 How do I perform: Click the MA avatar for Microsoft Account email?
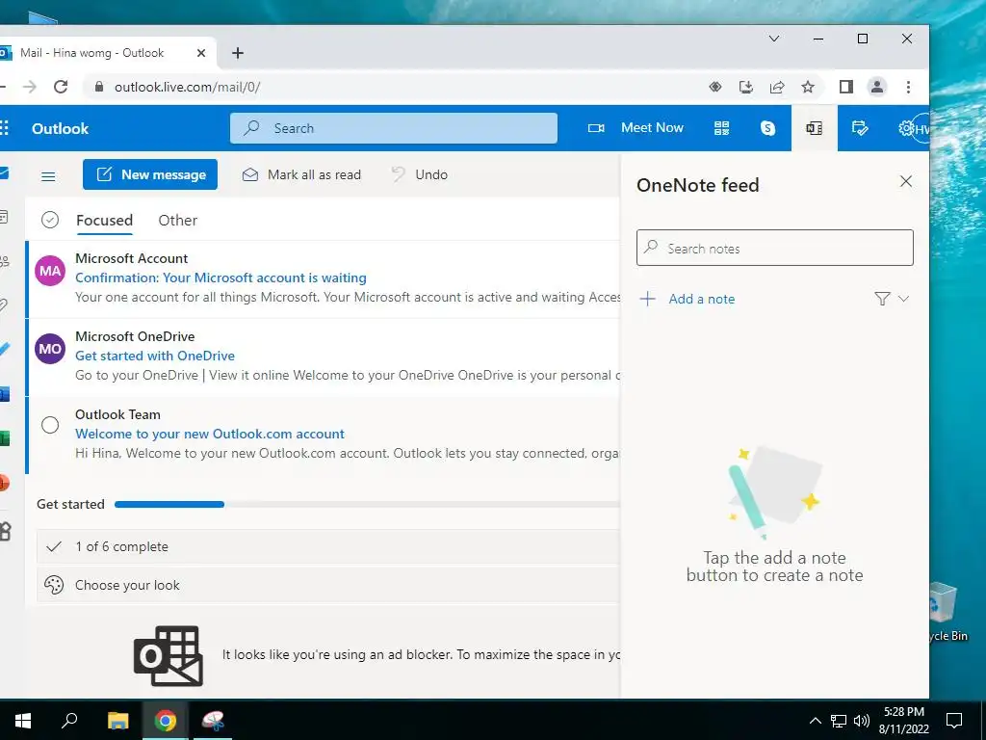pyautogui.click(x=50, y=271)
